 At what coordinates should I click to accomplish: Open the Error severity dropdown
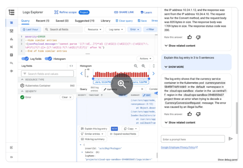click(x=134, y=30)
